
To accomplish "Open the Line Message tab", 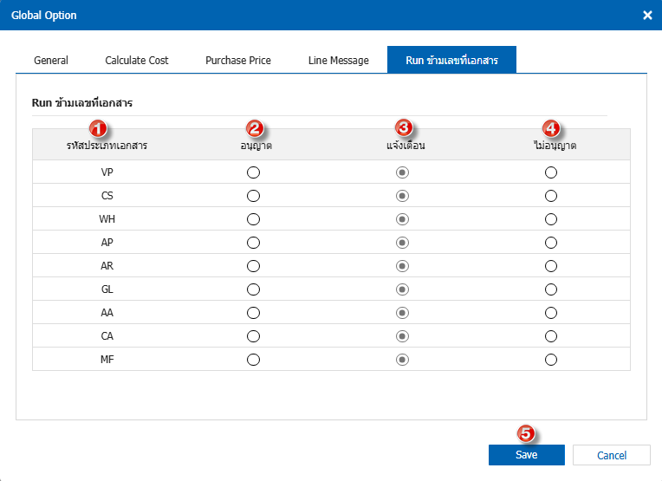I will [339, 61].
